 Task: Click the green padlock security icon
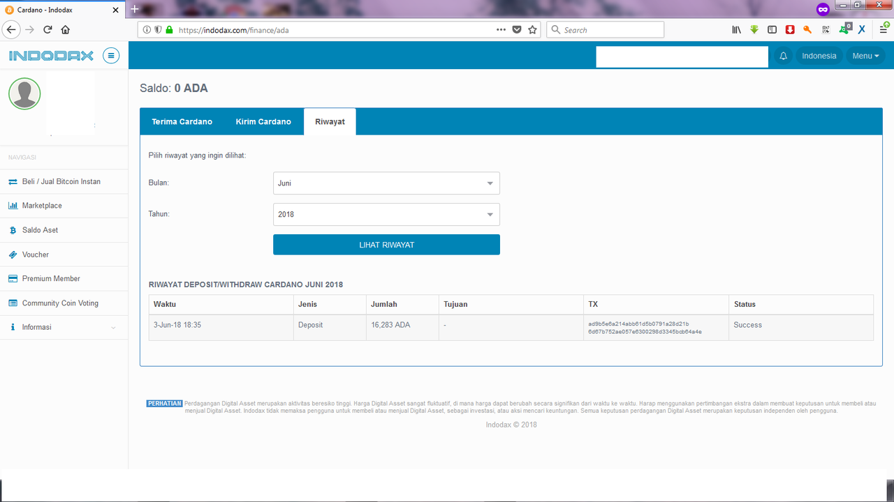pyautogui.click(x=169, y=30)
